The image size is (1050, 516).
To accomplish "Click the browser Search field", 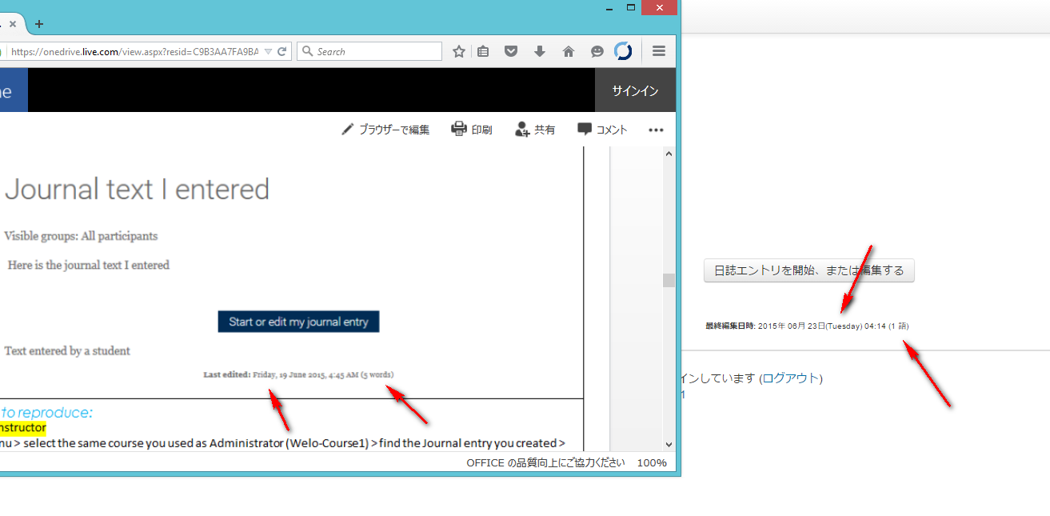I will point(369,51).
